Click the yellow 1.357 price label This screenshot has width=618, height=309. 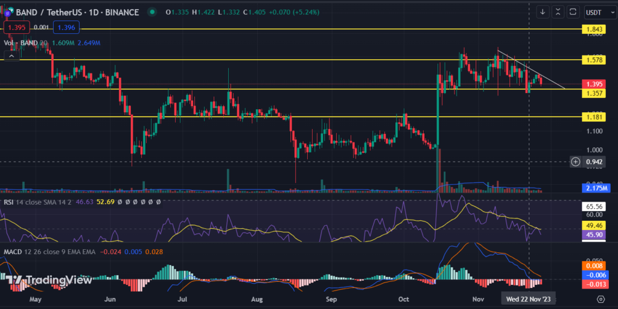pos(593,93)
